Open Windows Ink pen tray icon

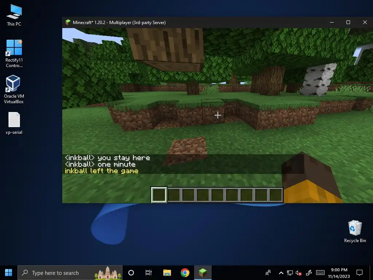click(309, 273)
